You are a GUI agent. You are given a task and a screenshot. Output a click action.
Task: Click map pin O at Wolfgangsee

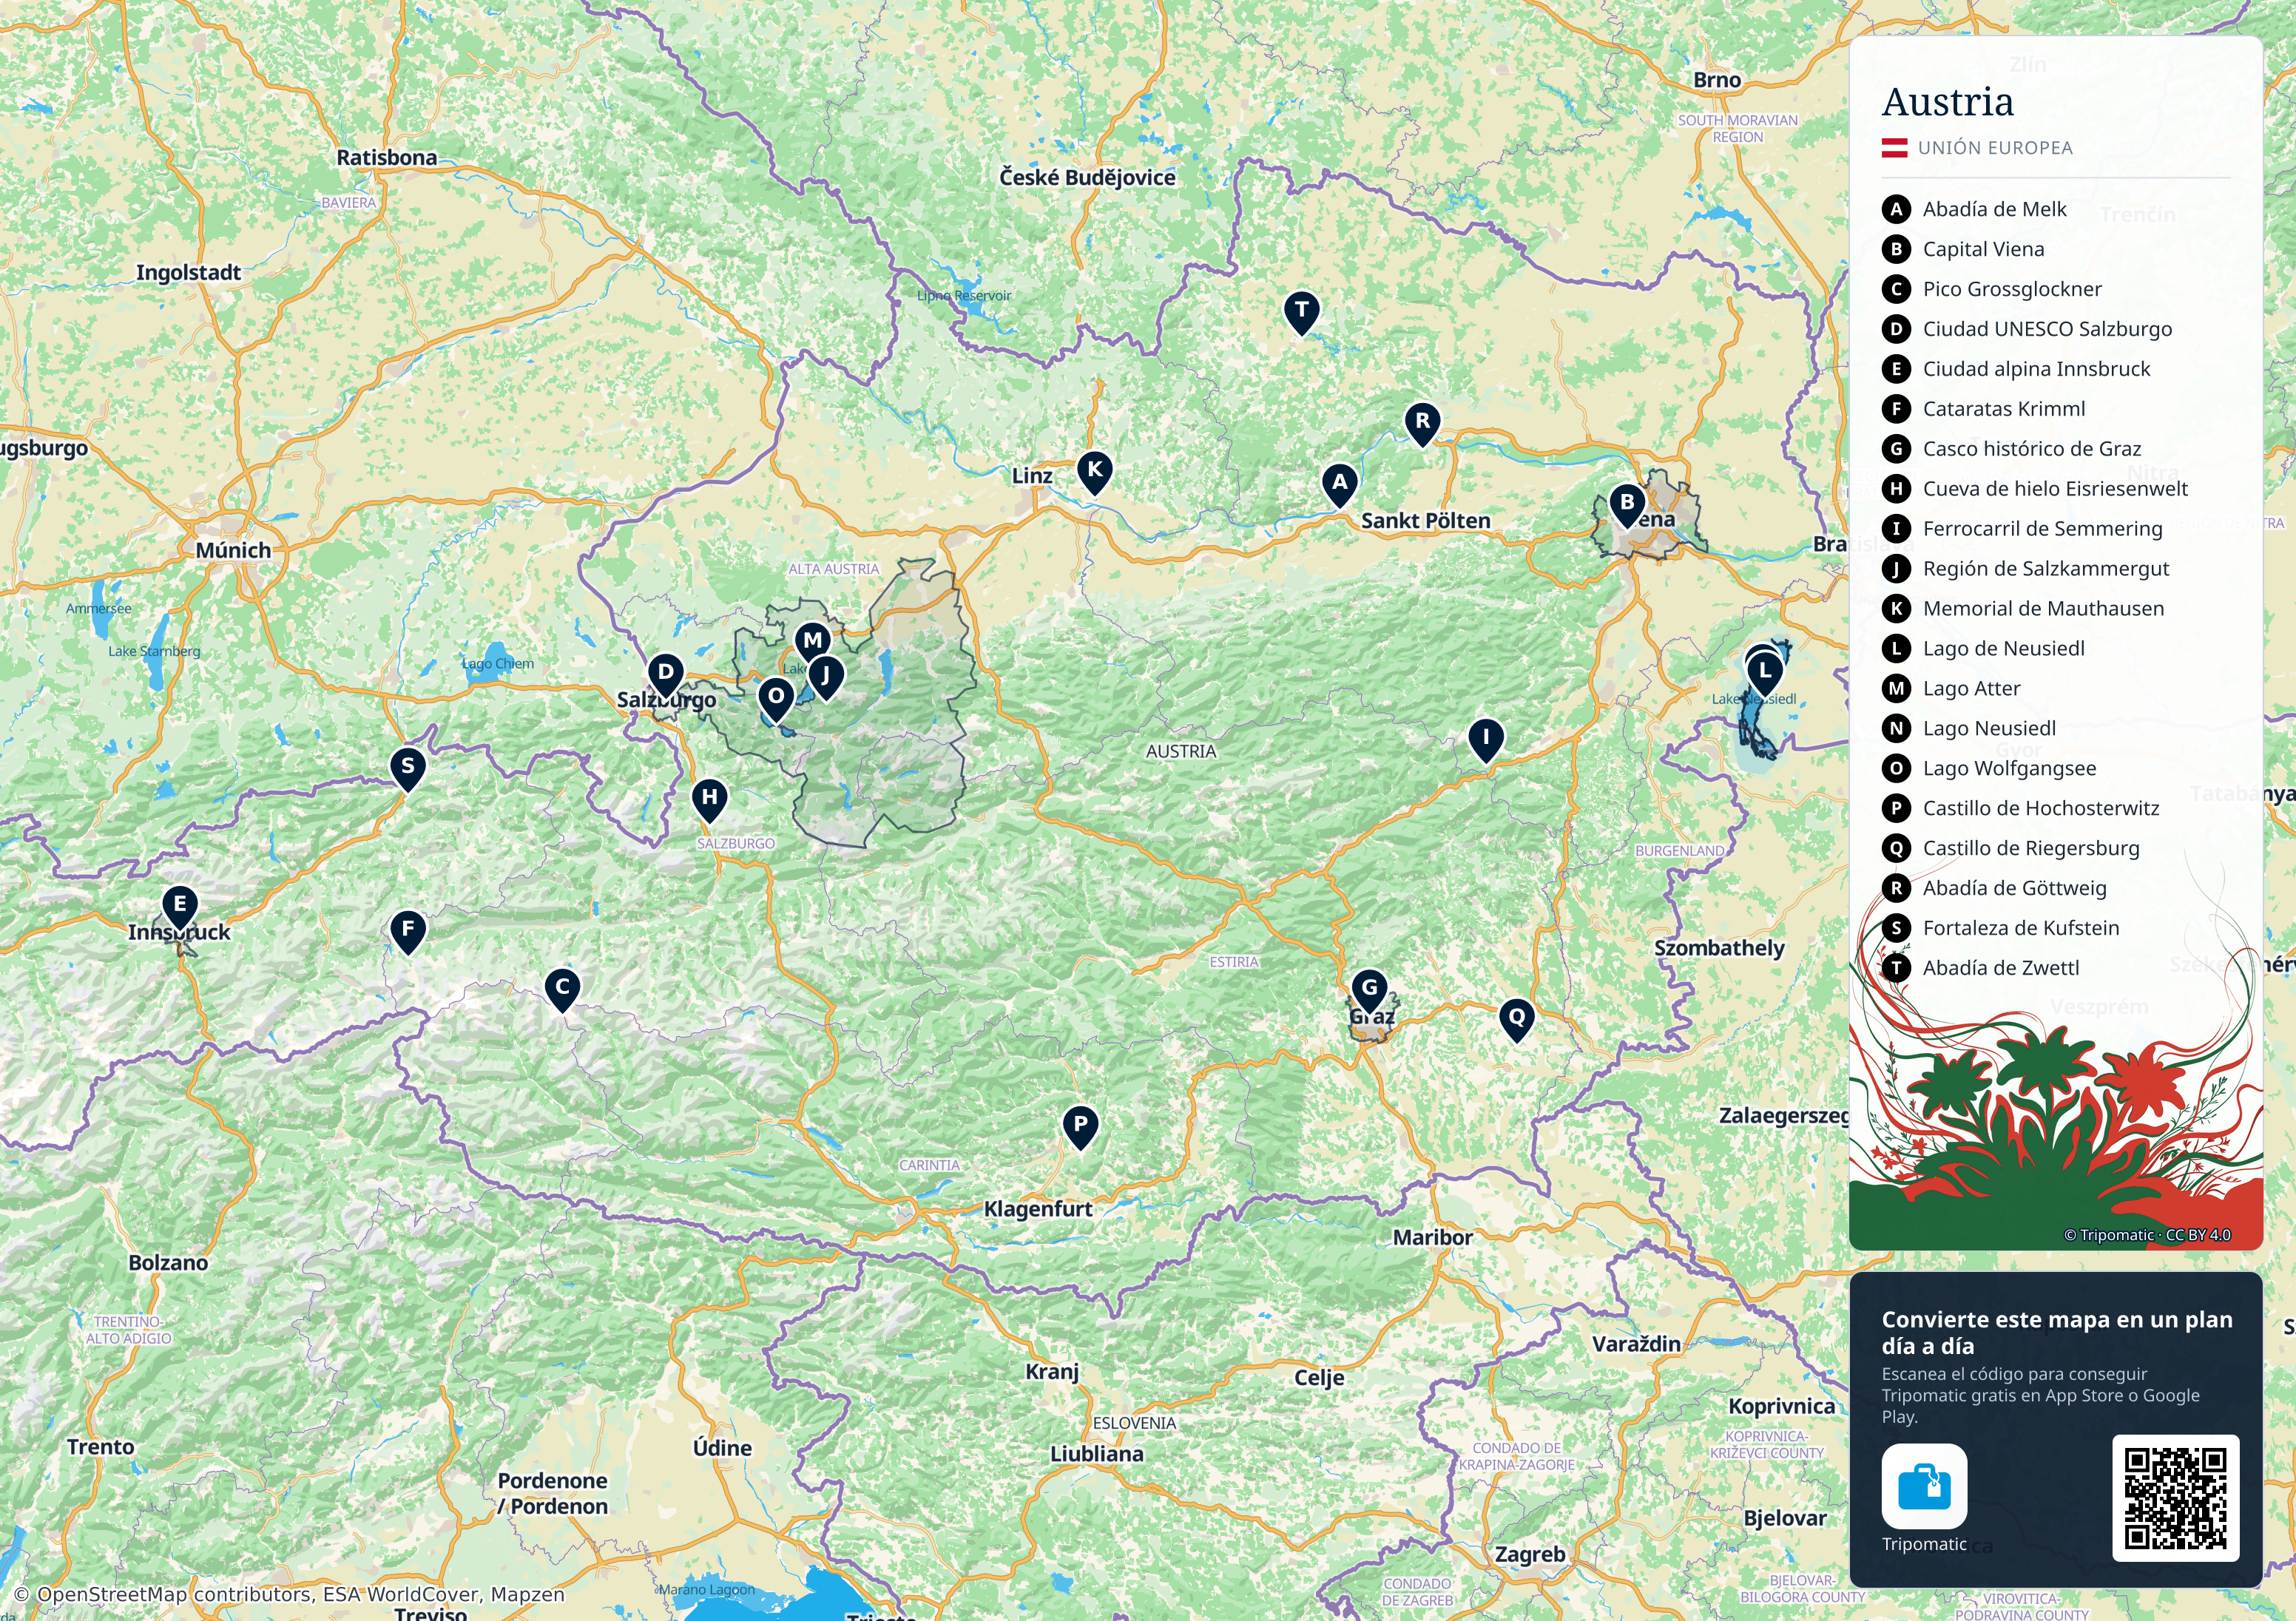click(775, 699)
